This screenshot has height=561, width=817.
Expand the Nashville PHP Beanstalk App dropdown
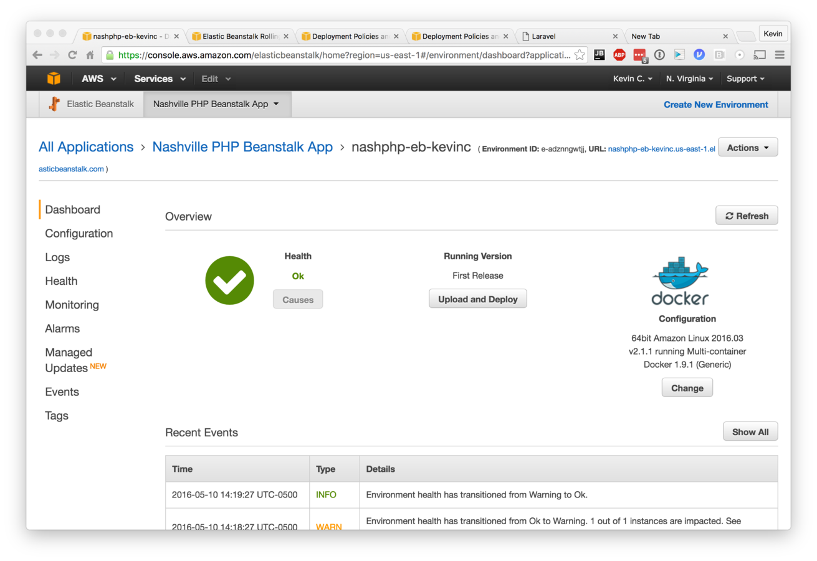(216, 104)
